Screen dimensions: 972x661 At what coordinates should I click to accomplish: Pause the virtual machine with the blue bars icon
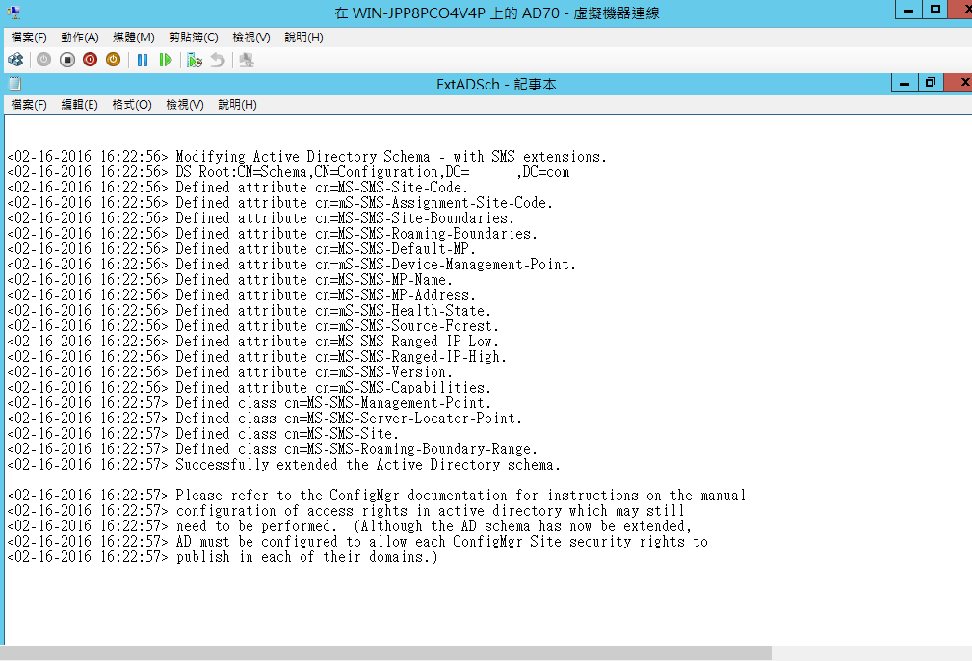click(143, 60)
